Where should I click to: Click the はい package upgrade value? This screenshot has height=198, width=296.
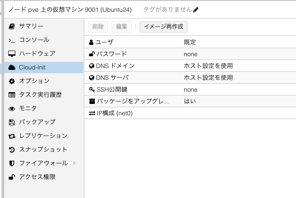tap(190, 101)
